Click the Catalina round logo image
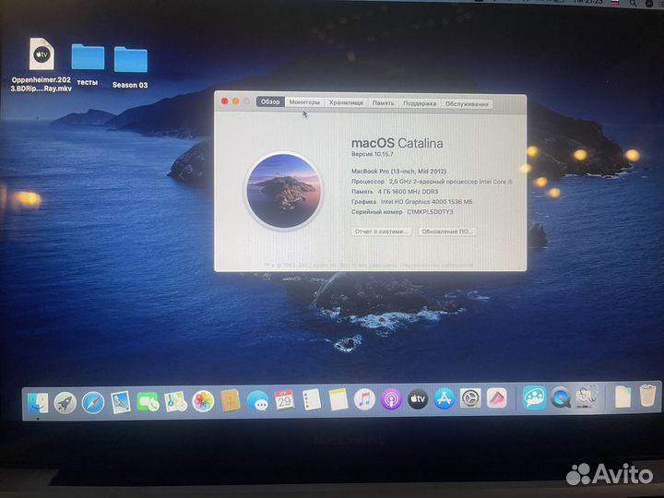 [x=284, y=191]
